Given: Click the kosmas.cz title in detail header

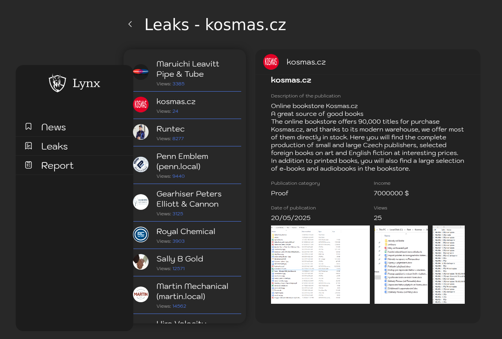Looking at the screenshot, I should [306, 62].
